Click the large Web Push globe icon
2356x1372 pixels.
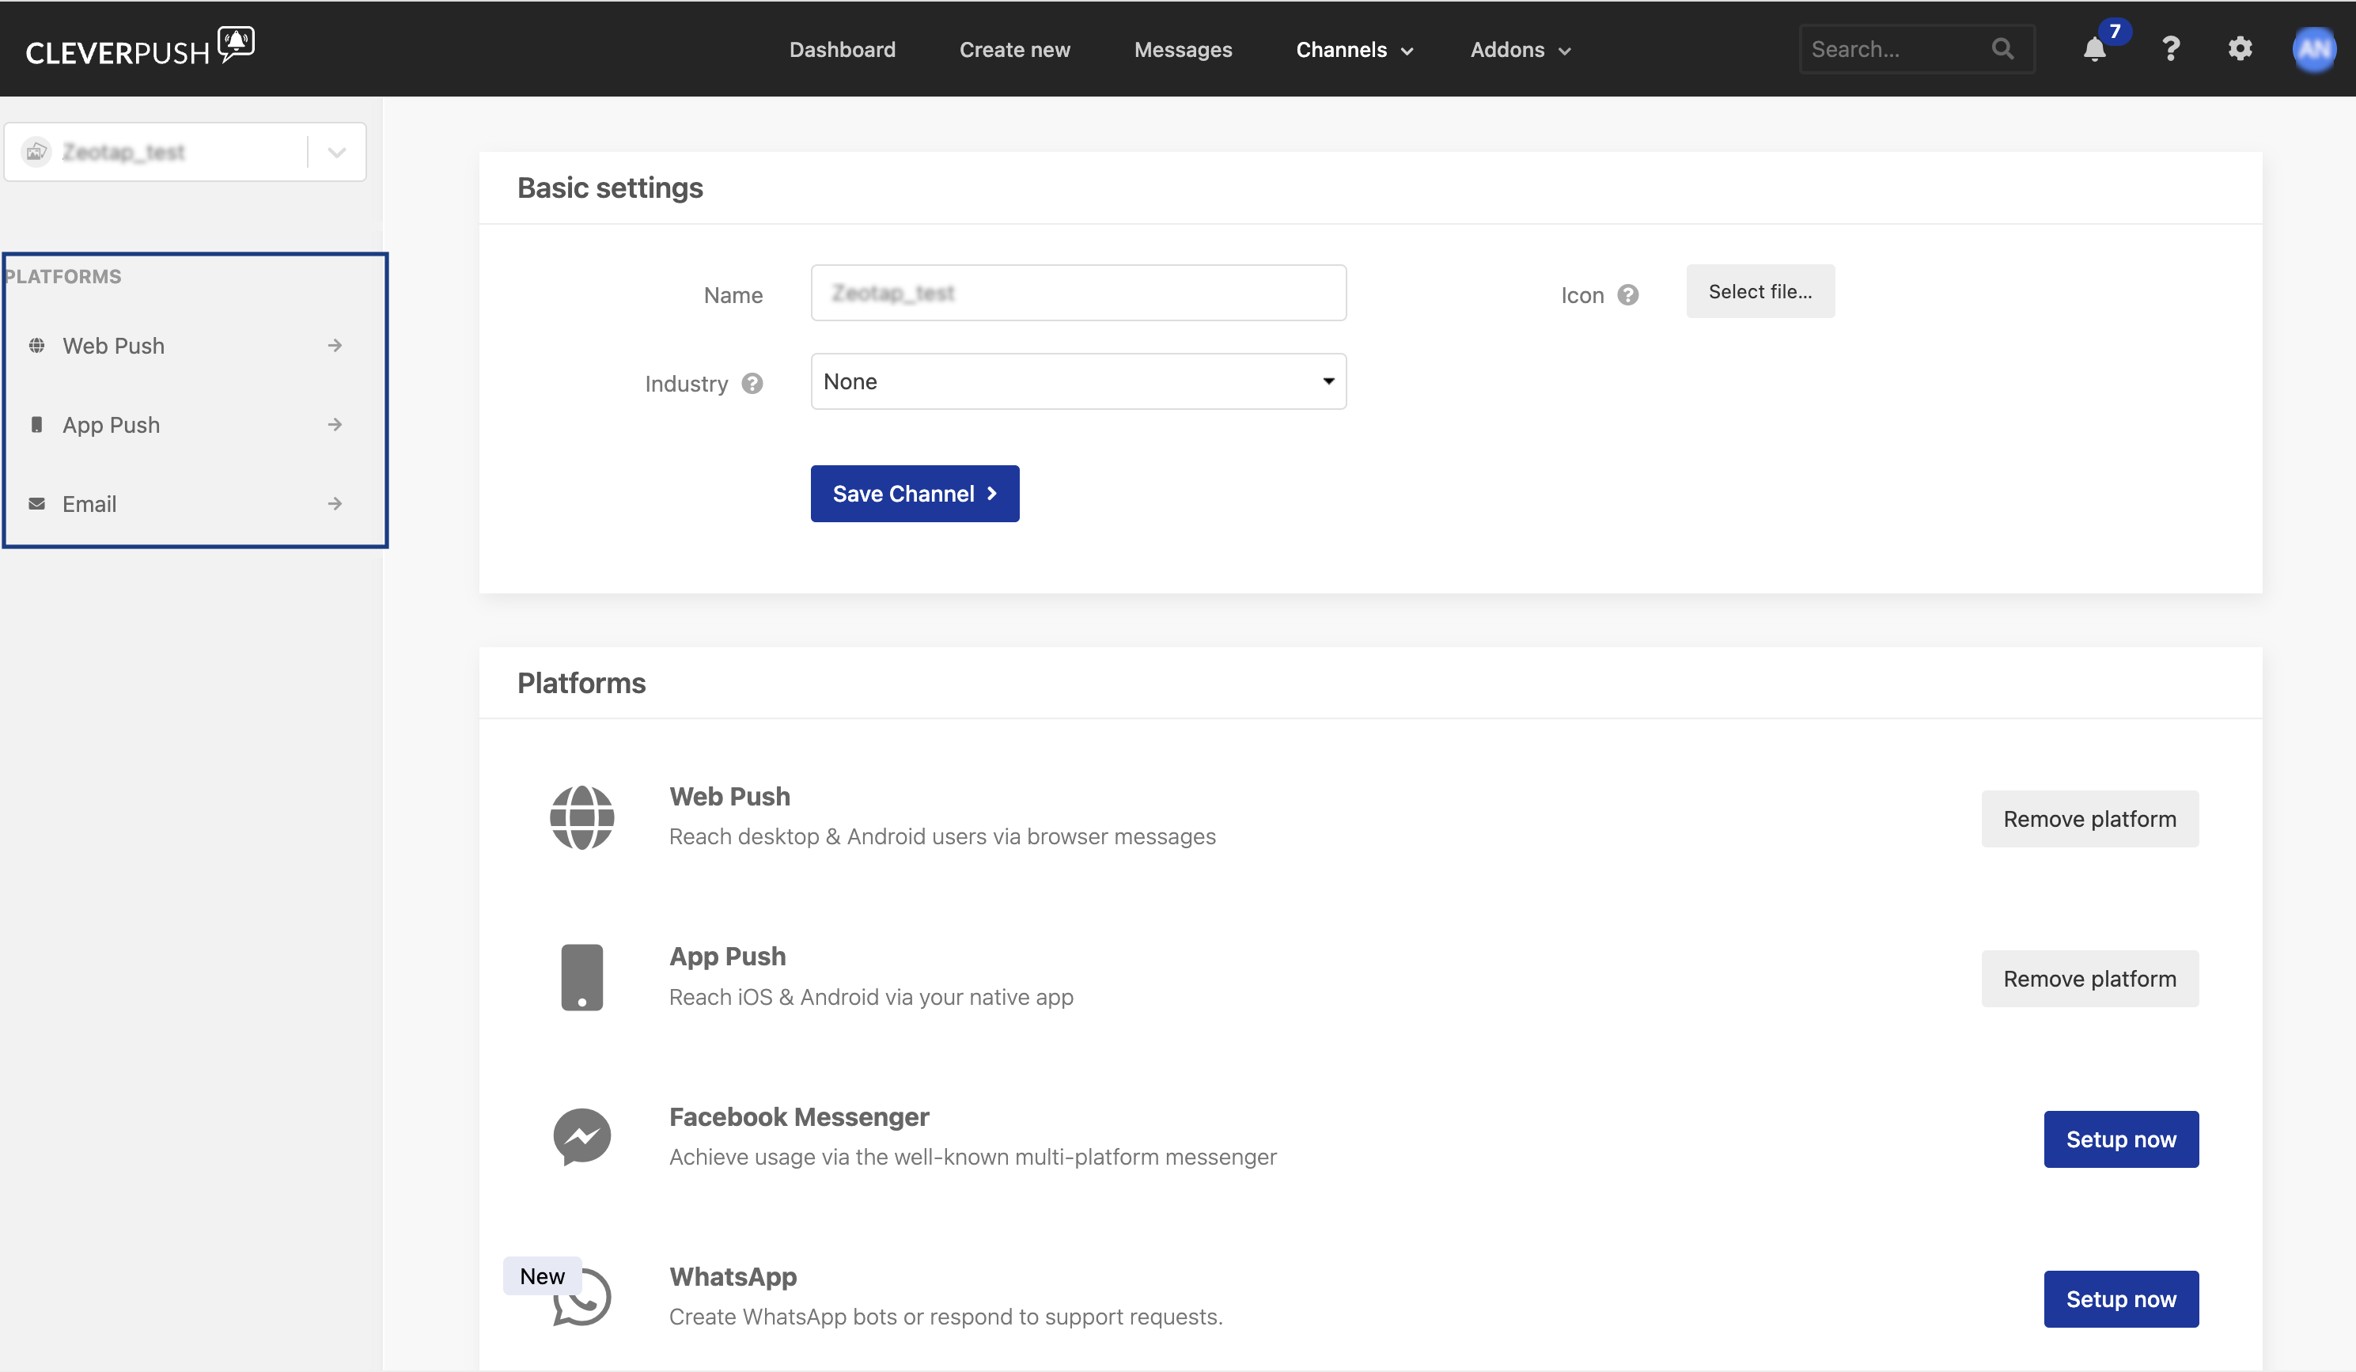coord(581,817)
